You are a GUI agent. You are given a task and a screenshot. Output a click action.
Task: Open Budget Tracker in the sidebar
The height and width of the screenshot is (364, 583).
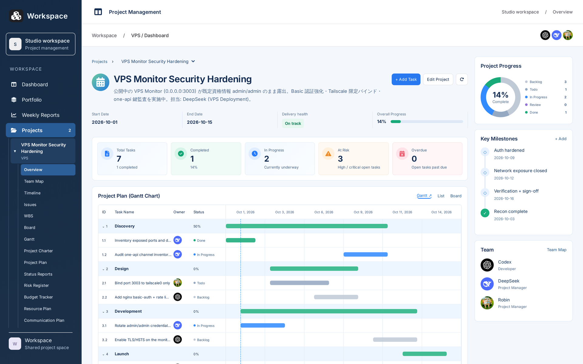(48, 297)
